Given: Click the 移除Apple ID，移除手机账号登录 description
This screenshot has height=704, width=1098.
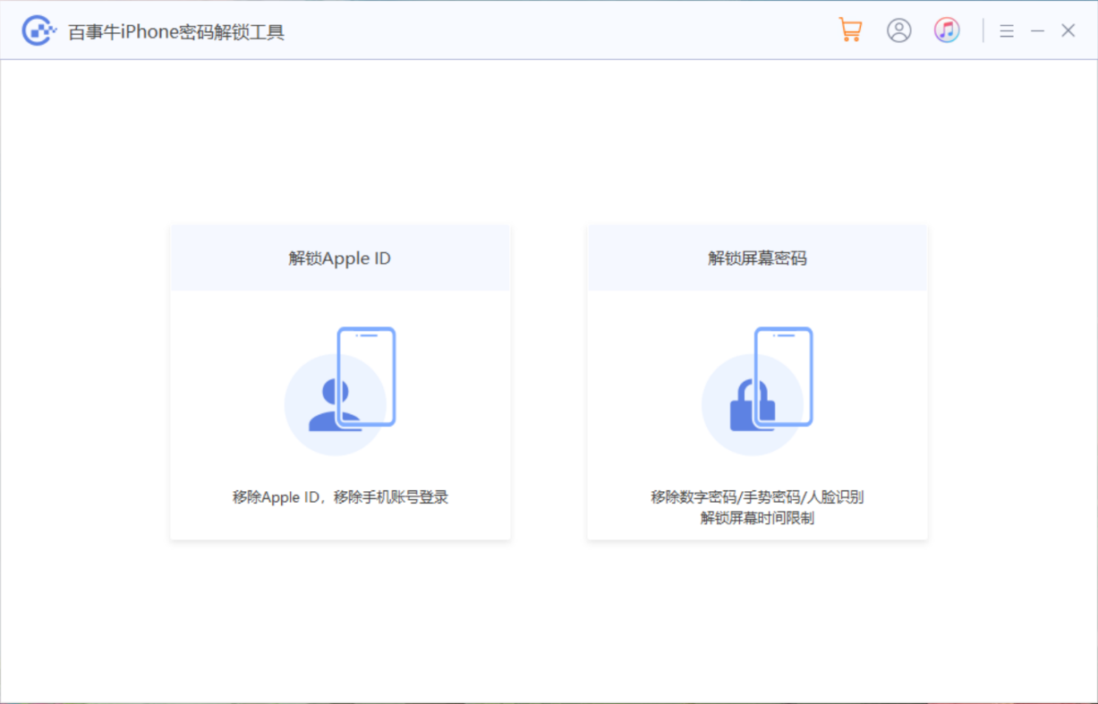Looking at the screenshot, I should (340, 497).
